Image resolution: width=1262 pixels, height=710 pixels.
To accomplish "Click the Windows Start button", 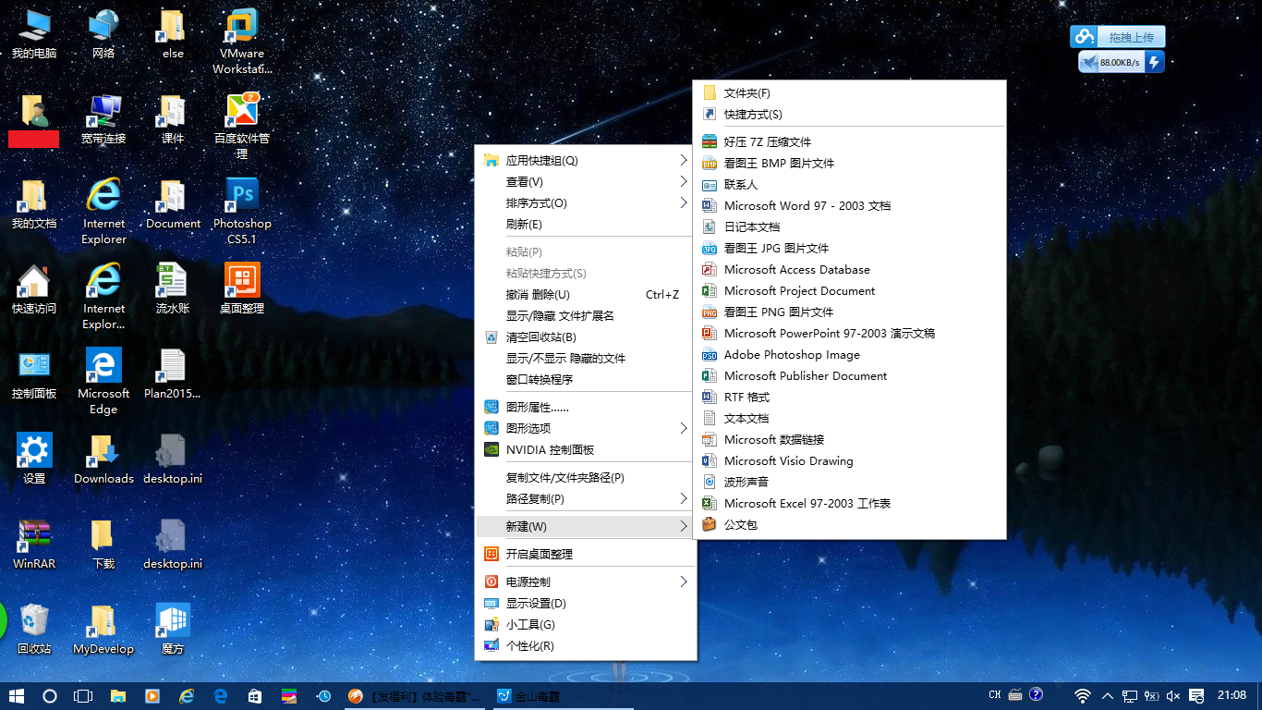I will tap(17, 695).
